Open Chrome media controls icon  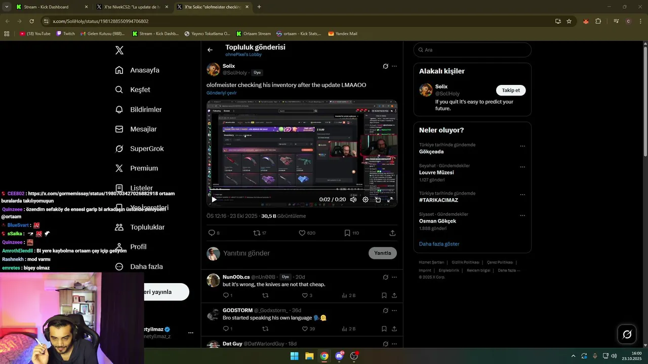[x=616, y=21]
